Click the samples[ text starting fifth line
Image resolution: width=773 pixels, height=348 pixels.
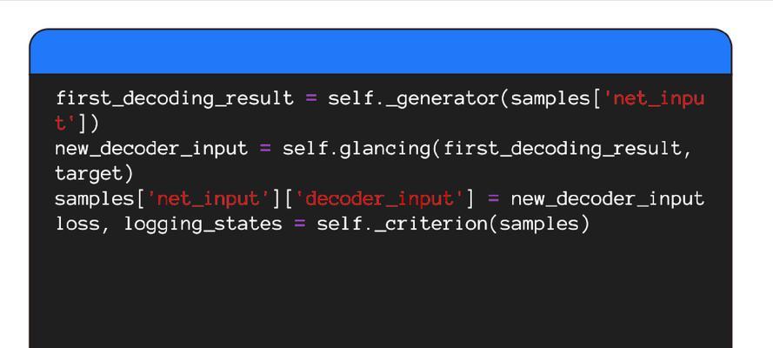point(100,198)
